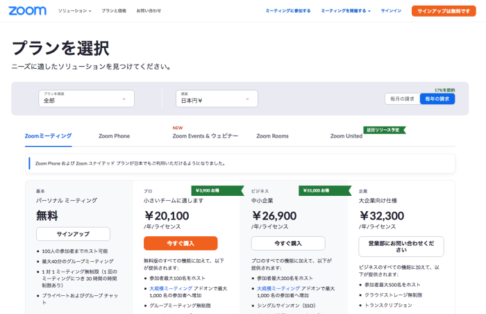Click シングルサインオン (SSO) feature text
486x314 pixels.
pos(286,305)
